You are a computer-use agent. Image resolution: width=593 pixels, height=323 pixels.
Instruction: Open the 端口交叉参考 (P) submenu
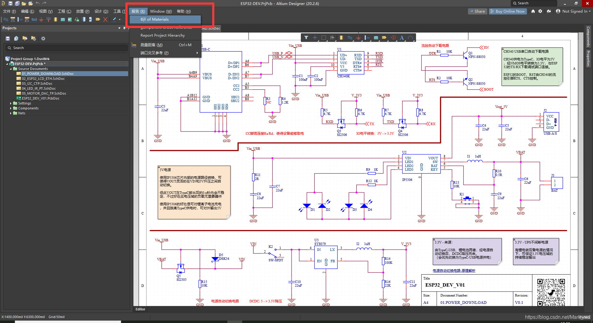tap(165, 53)
